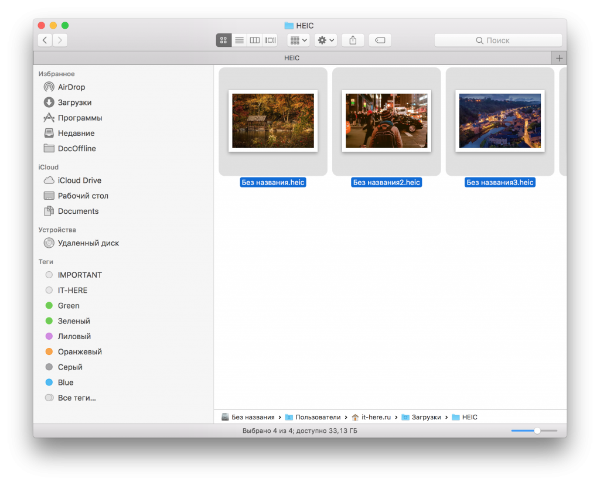This screenshot has height=485, width=600.
Task: Open iCloud Drive from sidebar
Action: click(x=79, y=180)
